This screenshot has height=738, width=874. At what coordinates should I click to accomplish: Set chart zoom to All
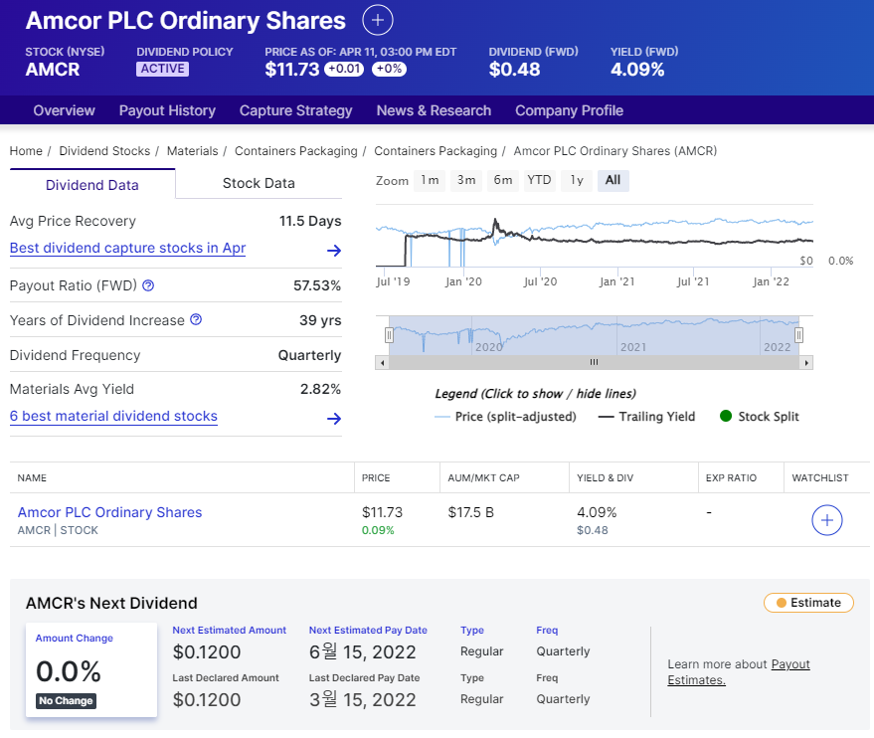(x=613, y=181)
